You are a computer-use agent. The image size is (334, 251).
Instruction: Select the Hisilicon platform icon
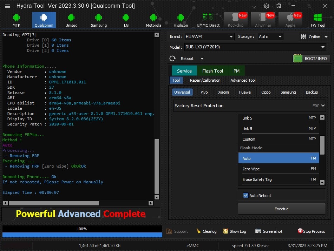click(181, 20)
